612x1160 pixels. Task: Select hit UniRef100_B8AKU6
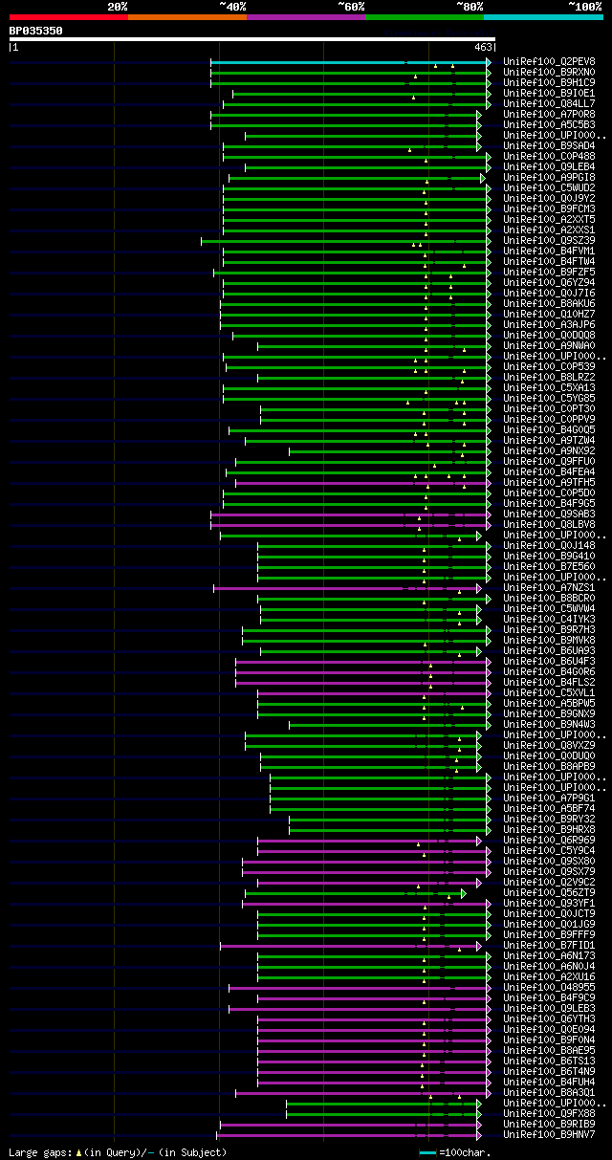(549, 304)
